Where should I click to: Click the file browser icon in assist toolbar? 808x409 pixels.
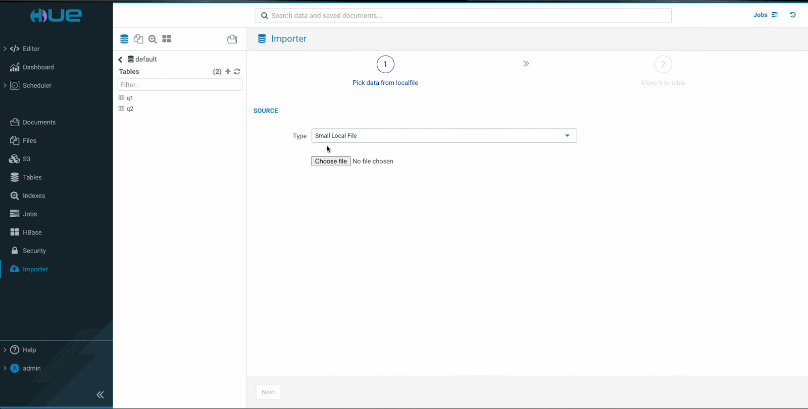[232, 39]
